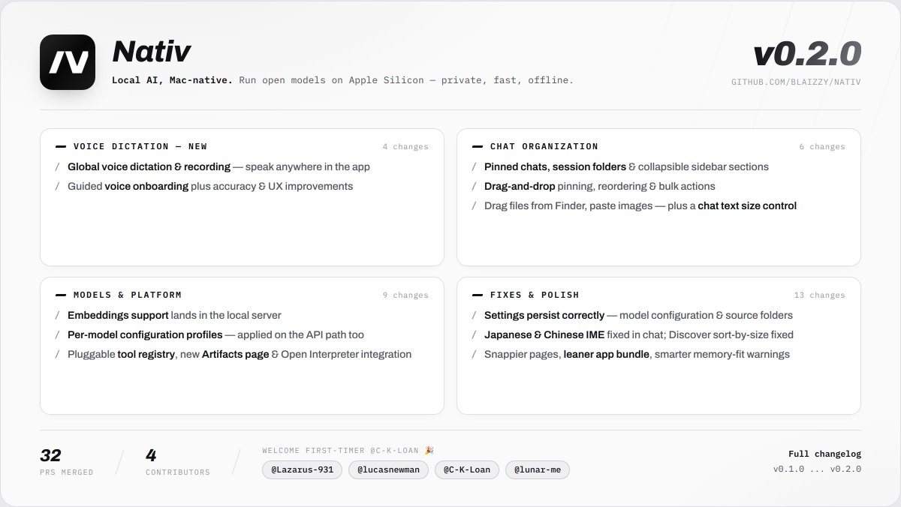The height and width of the screenshot is (507, 901).
Task: Click the Voice Dictation — New heading
Action: 140,146
